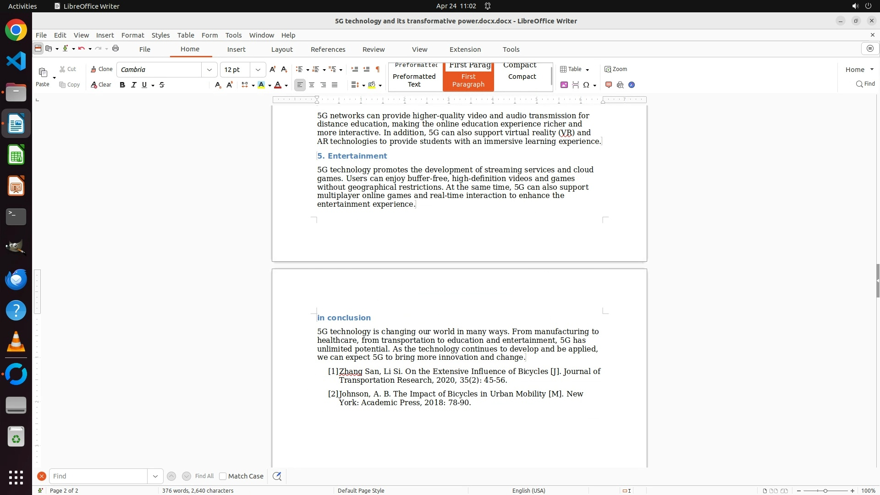
Task: Open the Table dropdown arrow
Action: click(x=587, y=70)
